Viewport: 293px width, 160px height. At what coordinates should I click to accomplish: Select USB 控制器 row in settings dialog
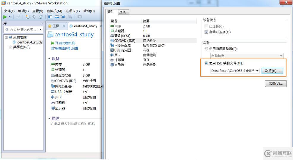pyautogui.click(x=153, y=50)
